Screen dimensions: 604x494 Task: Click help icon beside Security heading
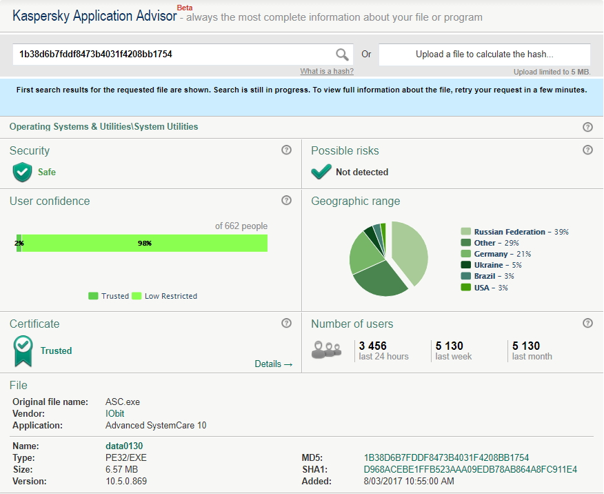[287, 150]
